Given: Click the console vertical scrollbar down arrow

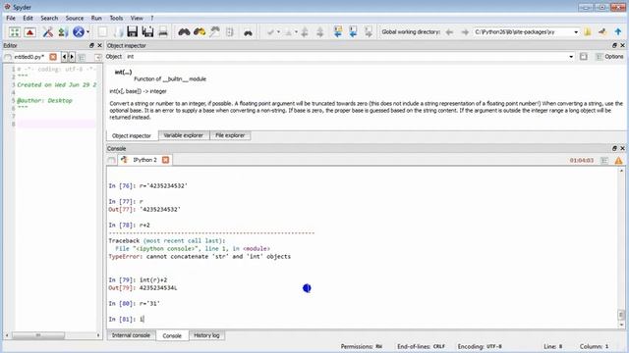Looking at the screenshot, I should click(621, 325).
